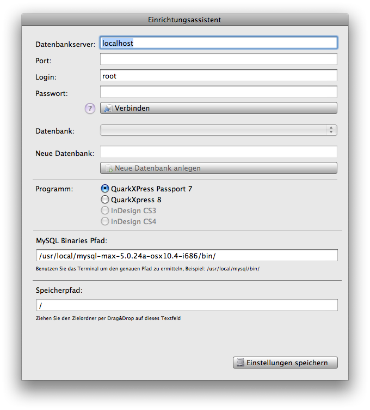Click the Login field containing root
Image resolution: width=370 pixels, height=410 pixels.
click(219, 76)
